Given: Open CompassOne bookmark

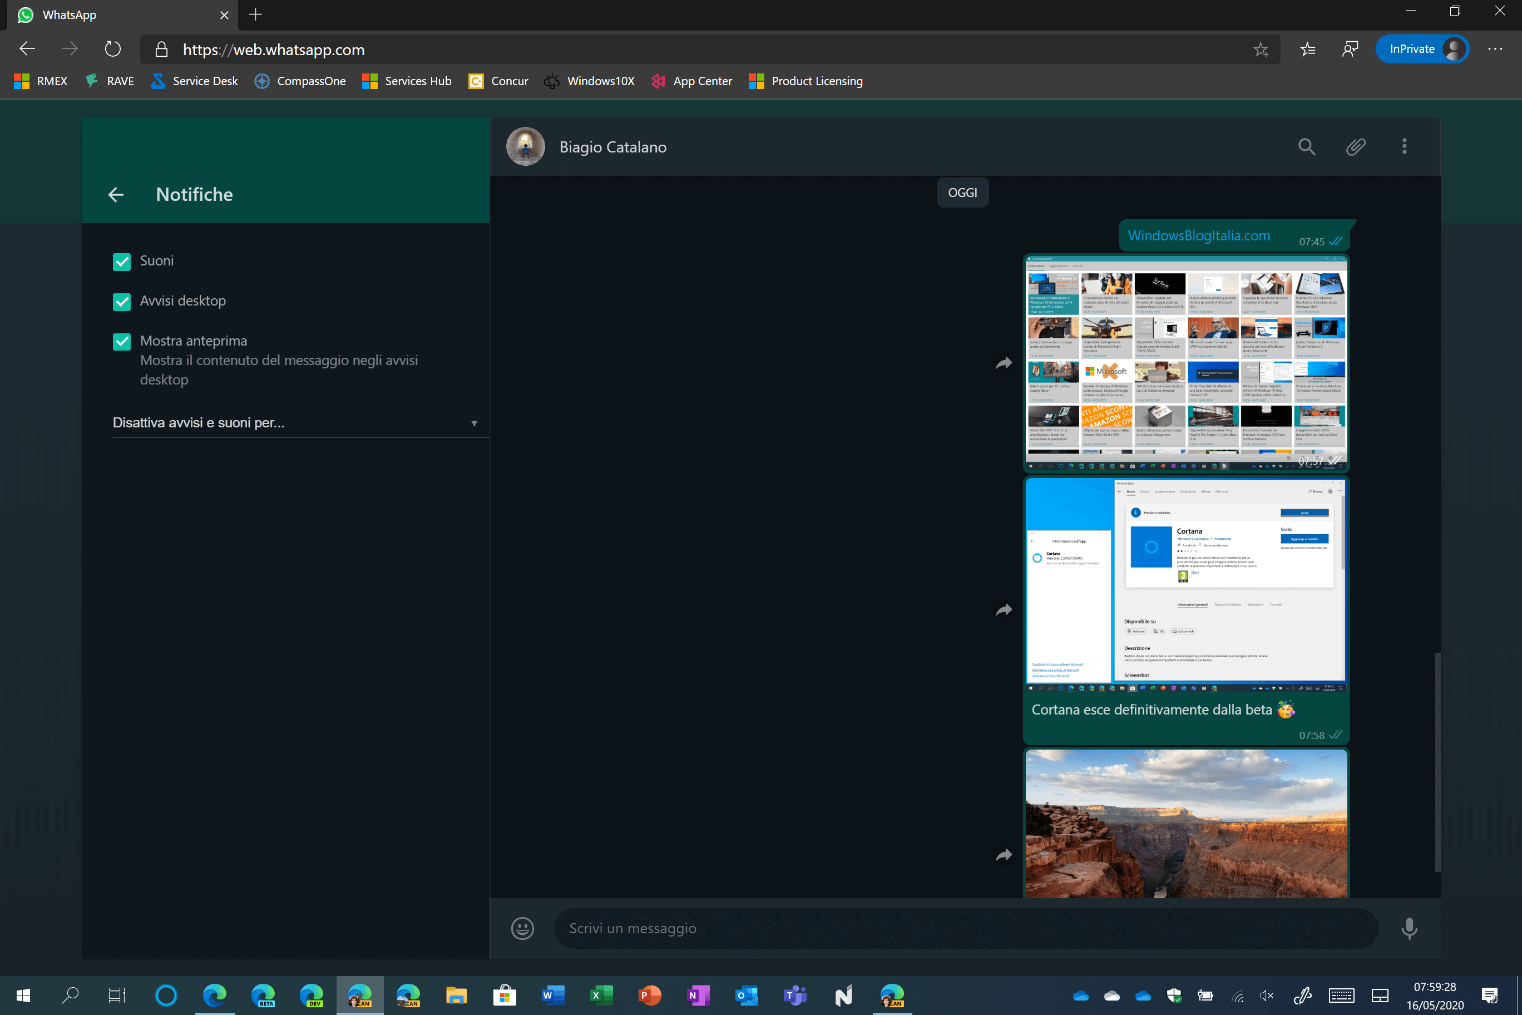Looking at the screenshot, I should coord(300,81).
